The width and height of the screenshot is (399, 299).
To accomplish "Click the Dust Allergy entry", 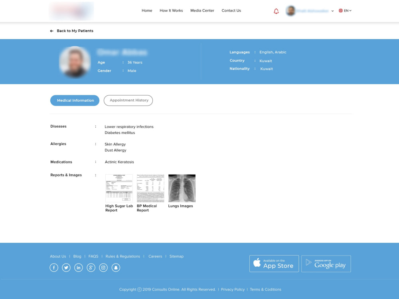I will [116, 150].
